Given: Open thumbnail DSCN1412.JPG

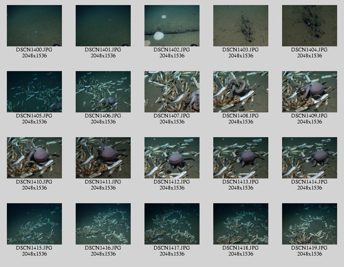Looking at the screenshot, I should click(172, 158).
